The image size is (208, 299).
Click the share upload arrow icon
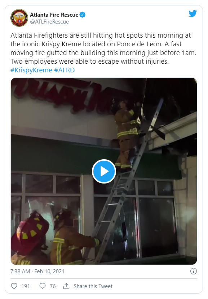[66, 286]
